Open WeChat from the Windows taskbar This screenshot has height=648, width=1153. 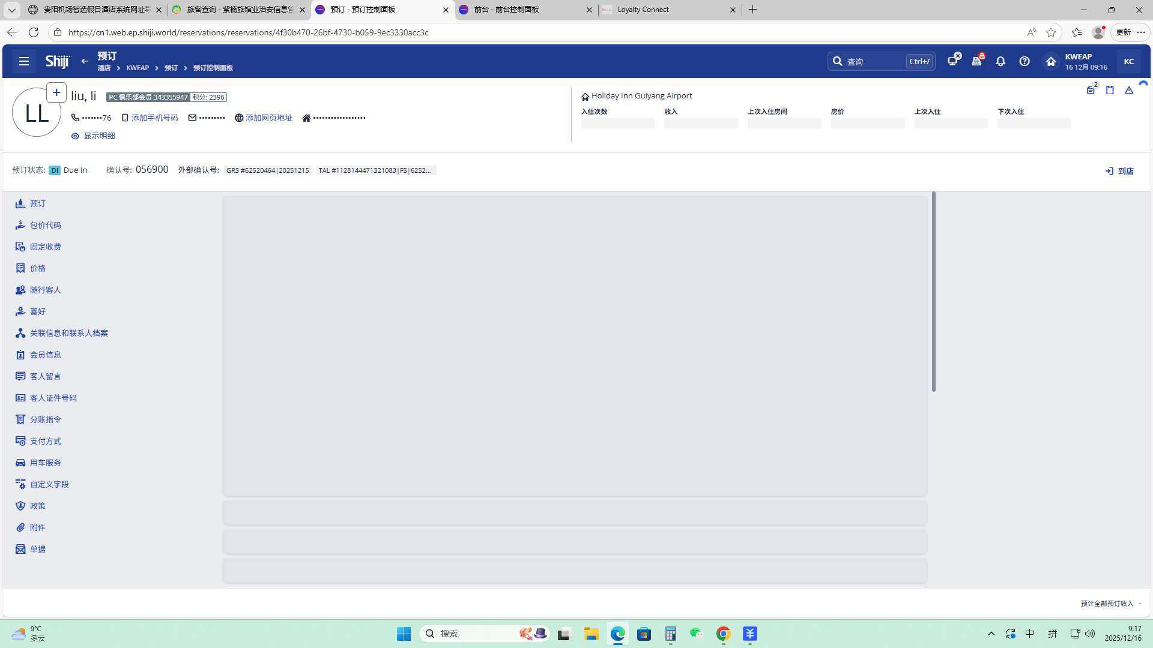click(696, 634)
